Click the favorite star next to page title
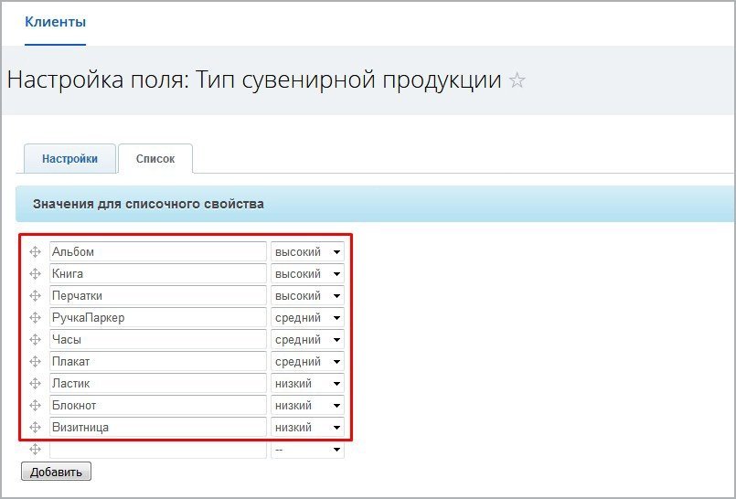The width and height of the screenshot is (736, 499). click(x=517, y=80)
